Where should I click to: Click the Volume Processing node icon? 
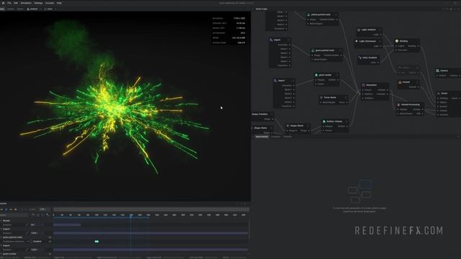[x=398, y=105]
